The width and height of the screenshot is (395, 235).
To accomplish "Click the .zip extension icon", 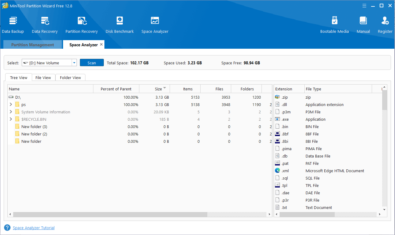I will [277, 97].
